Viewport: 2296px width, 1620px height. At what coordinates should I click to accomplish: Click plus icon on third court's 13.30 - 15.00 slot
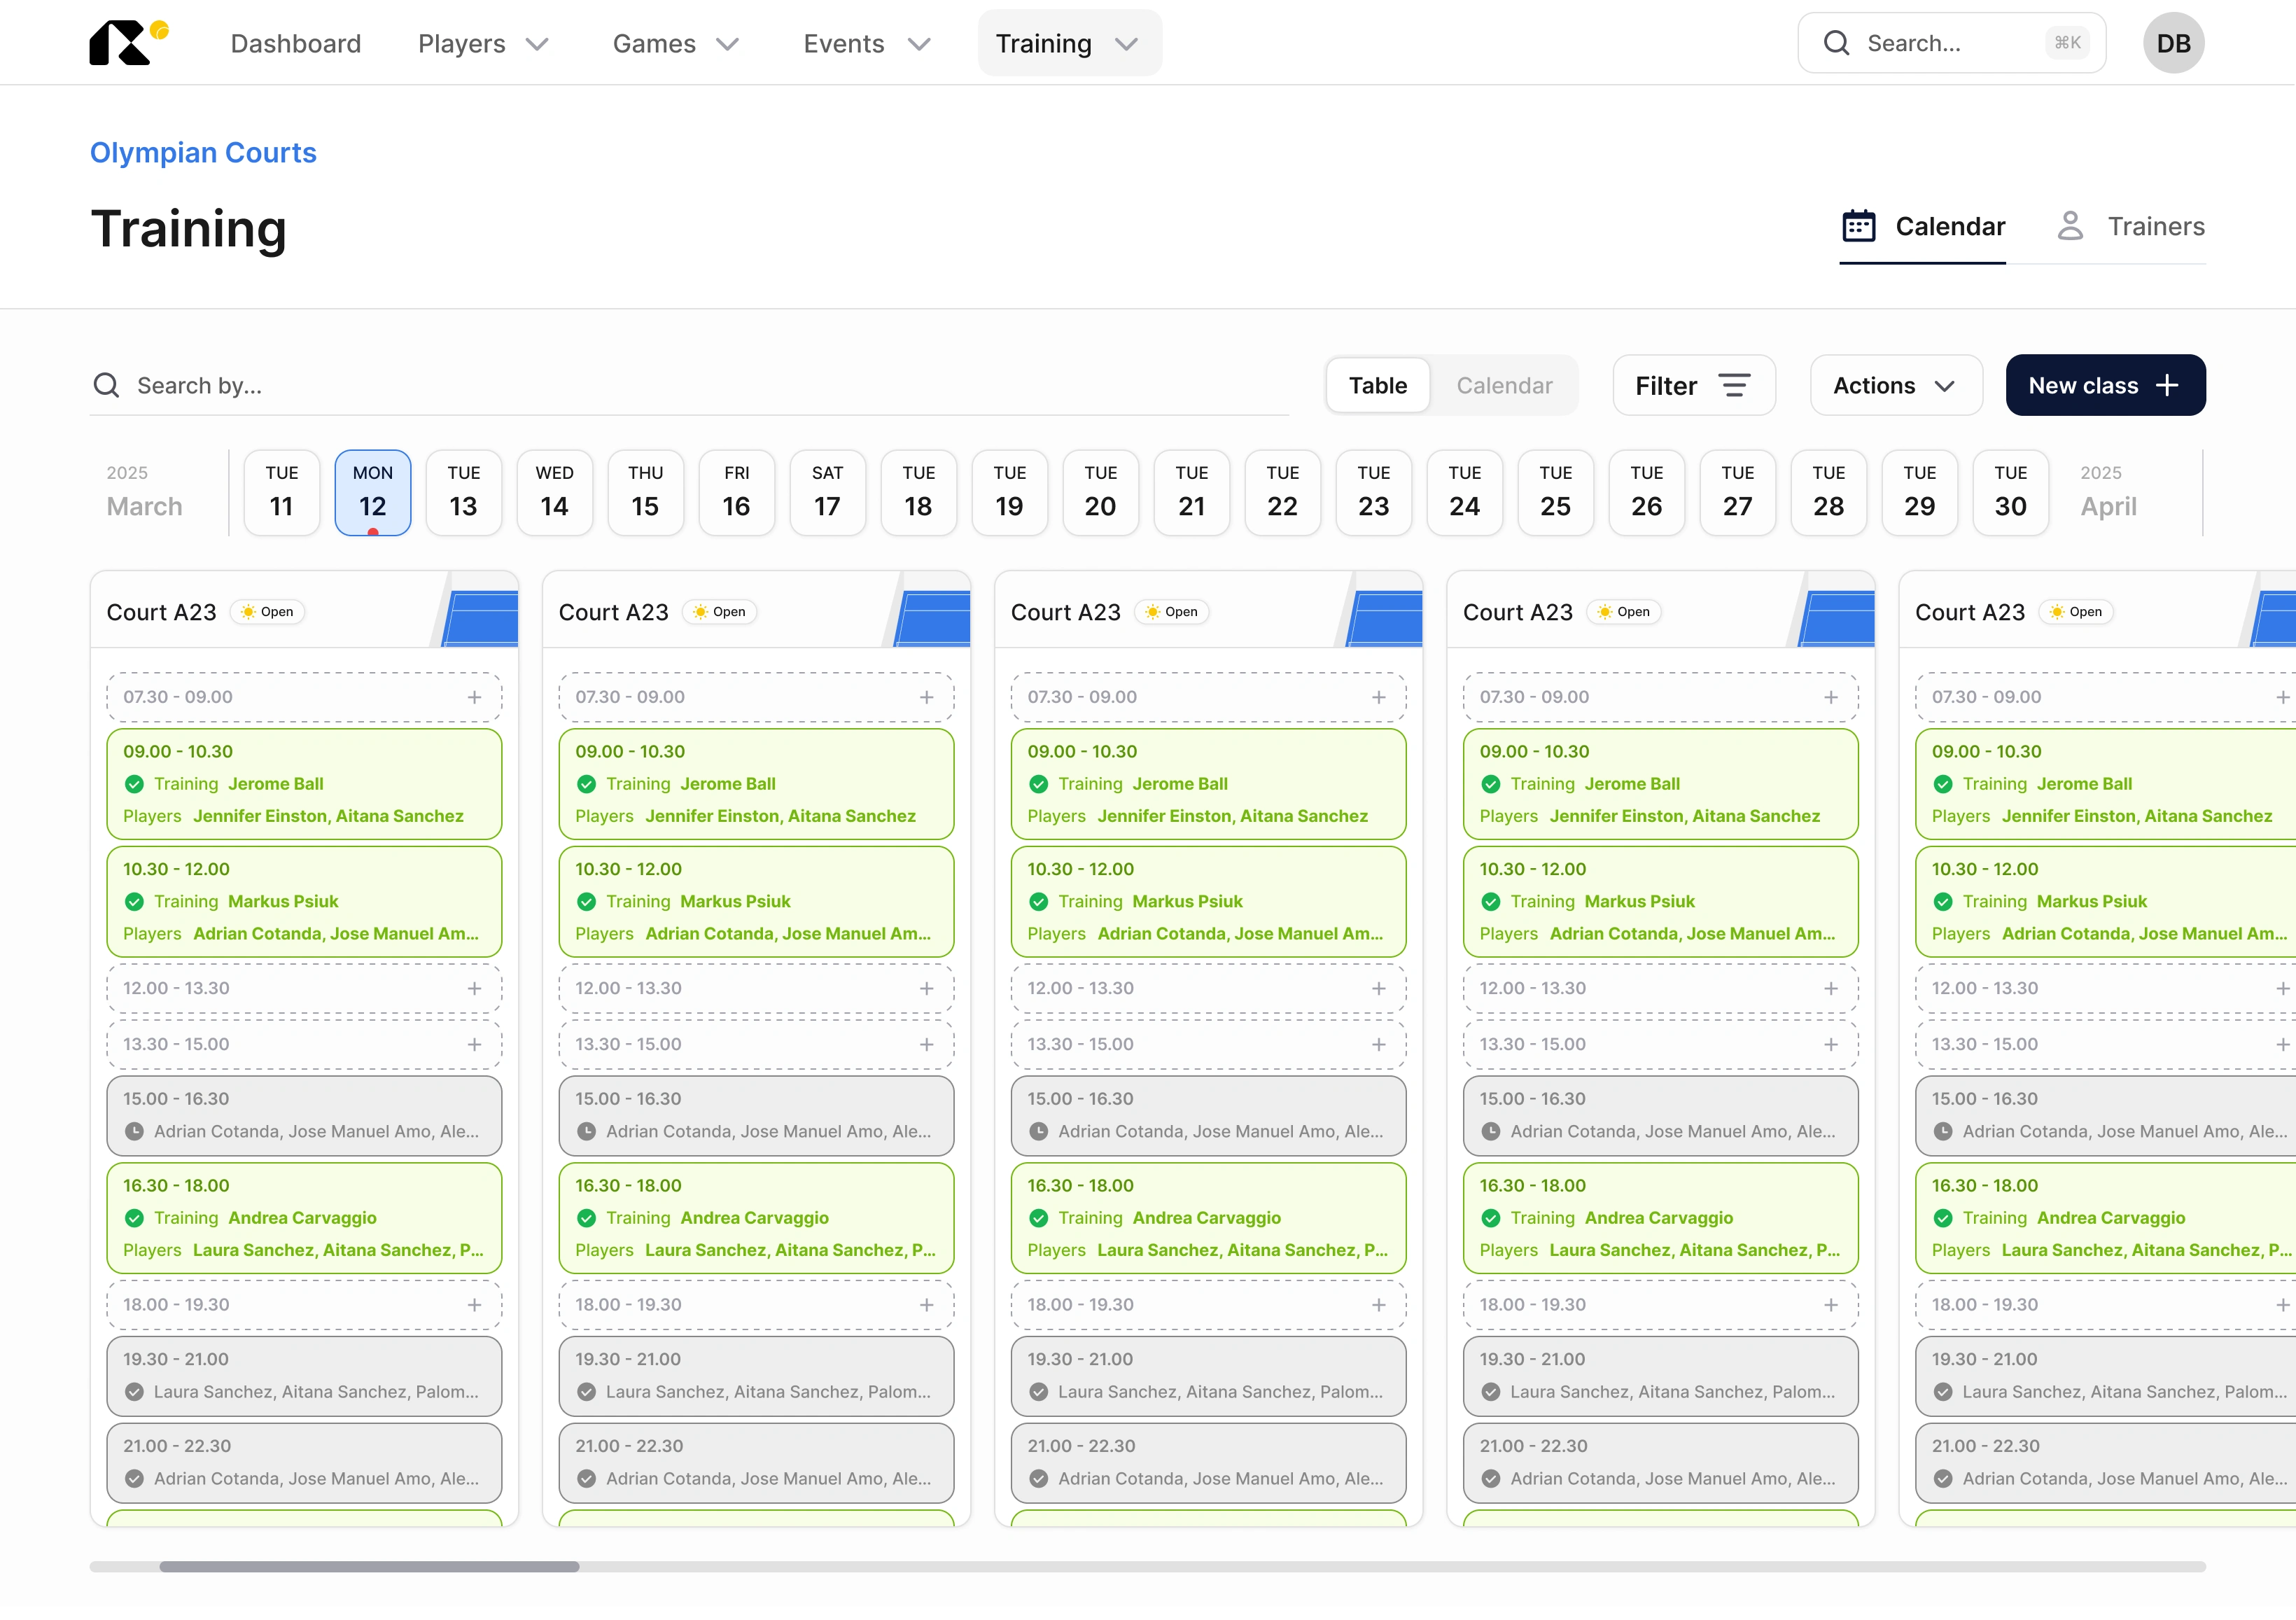click(x=1378, y=1044)
